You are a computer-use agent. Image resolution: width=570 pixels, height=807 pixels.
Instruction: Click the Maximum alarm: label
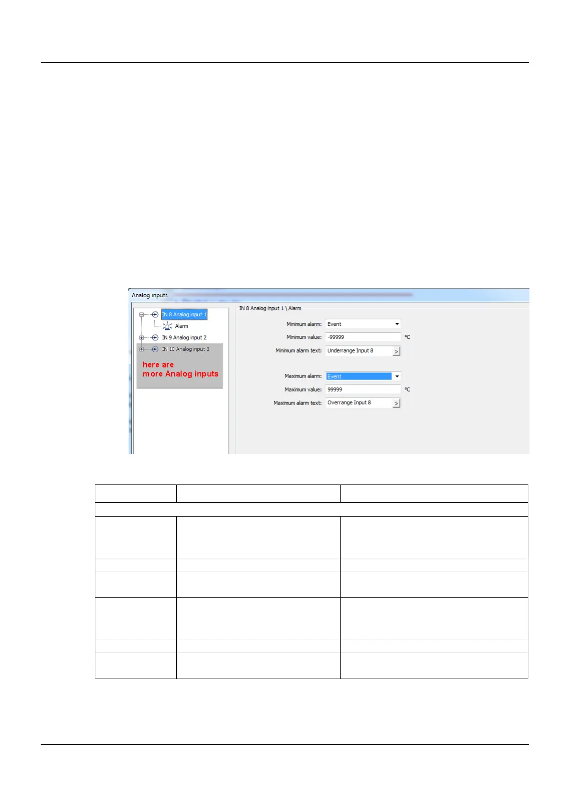pyautogui.click(x=303, y=377)
